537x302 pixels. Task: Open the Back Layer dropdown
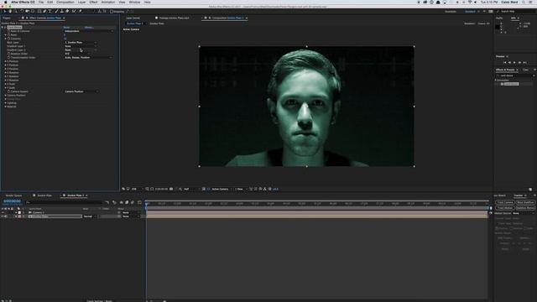[81, 43]
